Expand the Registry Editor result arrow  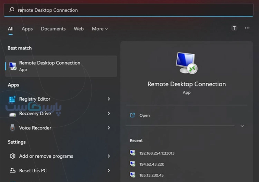click(x=109, y=99)
